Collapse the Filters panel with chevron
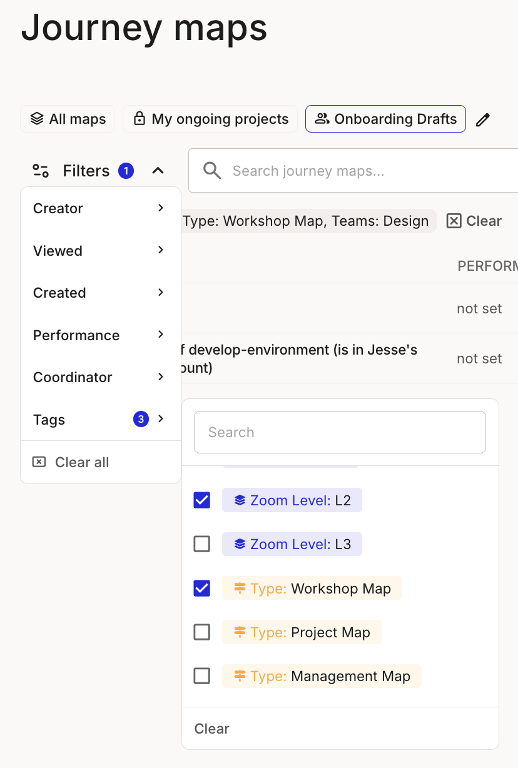Screen dimensions: 518x768 point(158,171)
